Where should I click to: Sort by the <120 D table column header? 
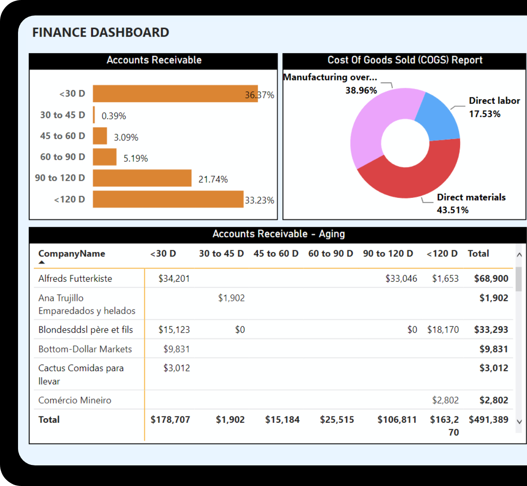pyautogui.click(x=442, y=254)
